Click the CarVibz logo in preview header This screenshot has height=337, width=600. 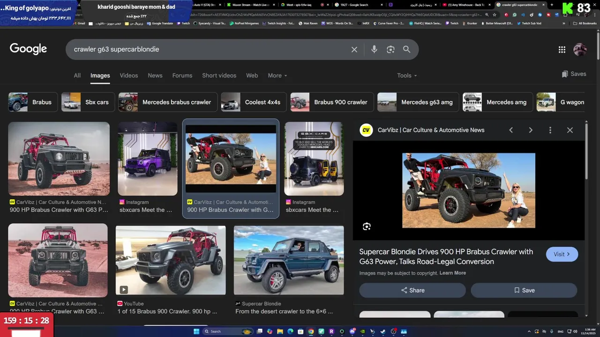(x=366, y=130)
